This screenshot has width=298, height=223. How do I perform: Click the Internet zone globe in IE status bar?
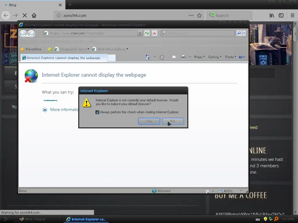tap(154, 191)
